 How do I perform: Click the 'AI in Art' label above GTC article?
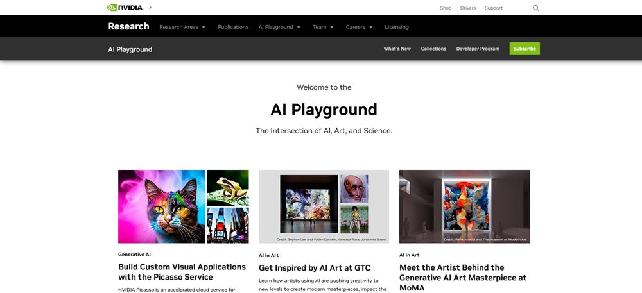(268, 255)
